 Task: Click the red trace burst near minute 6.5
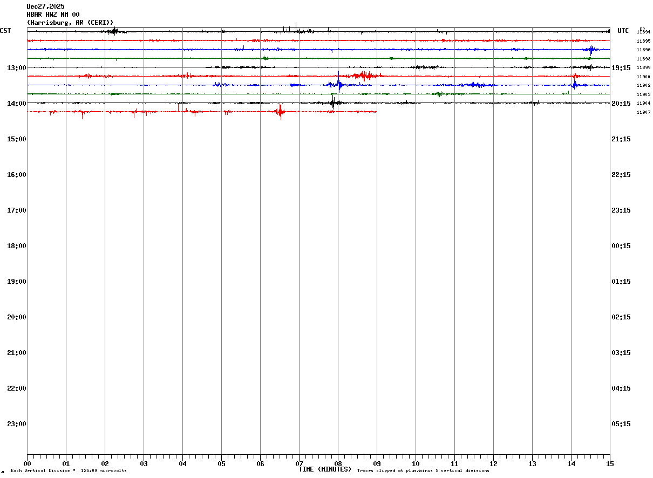[x=280, y=112]
